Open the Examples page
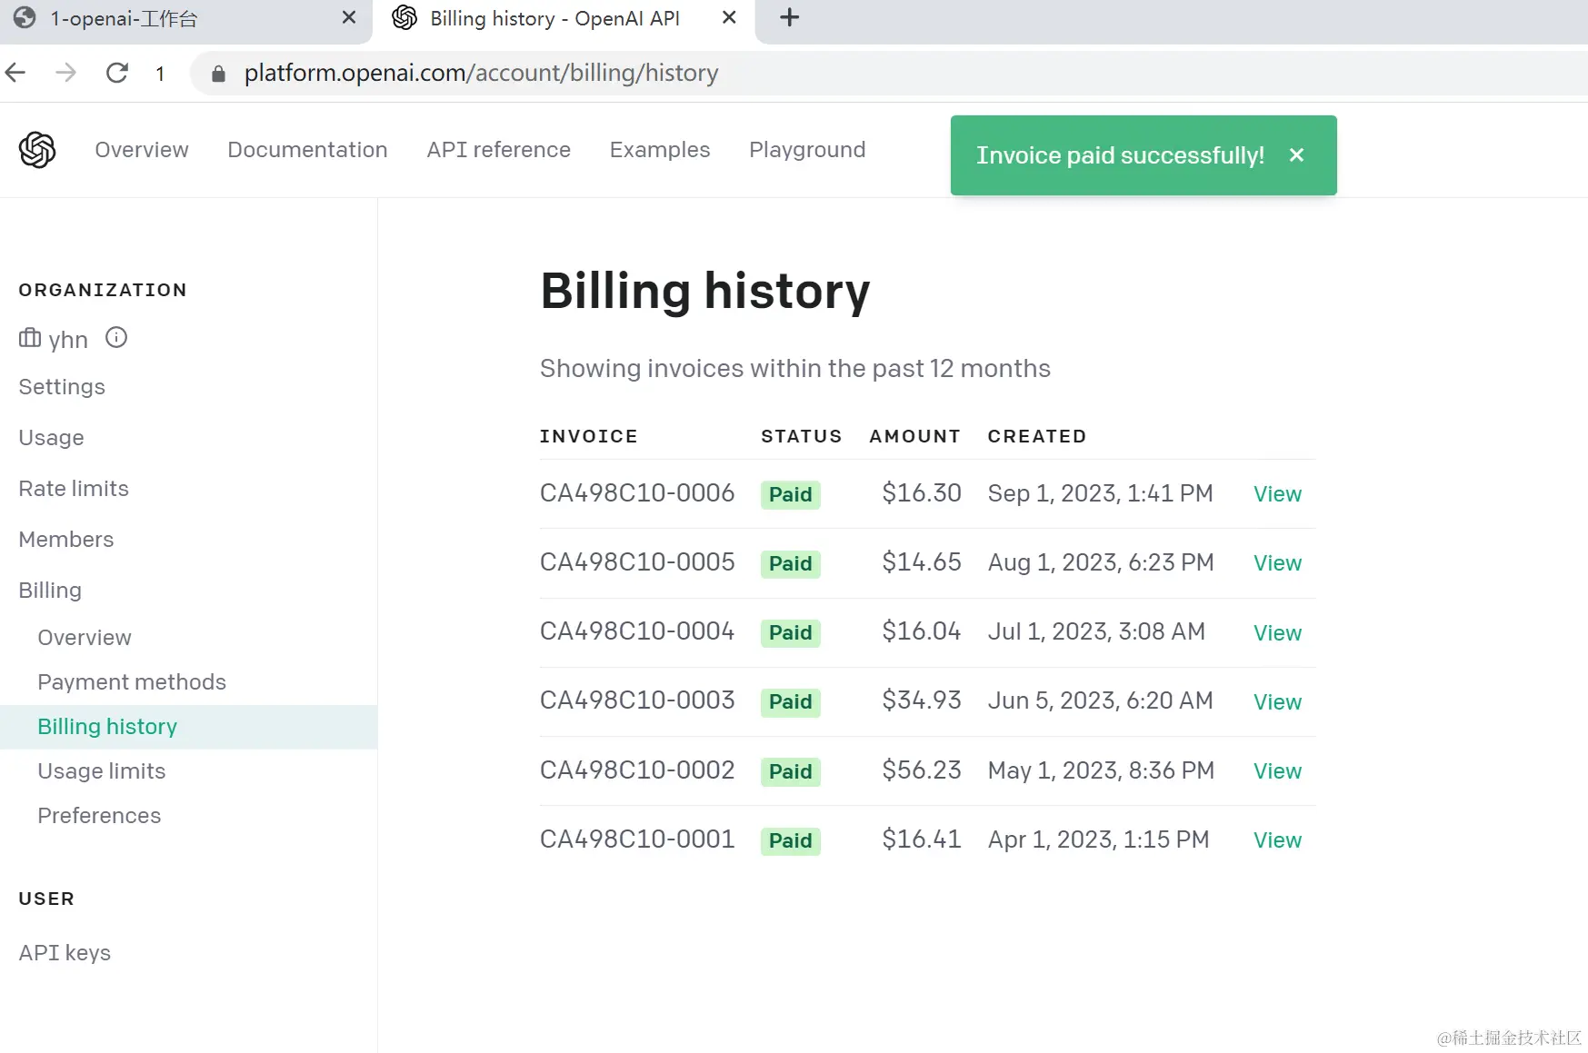Image resolution: width=1588 pixels, height=1053 pixels. point(660,150)
